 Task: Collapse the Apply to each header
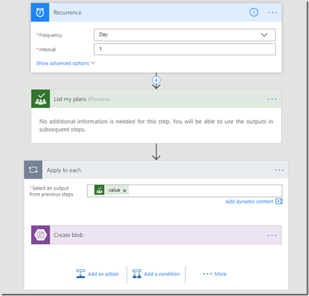(156, 169)
